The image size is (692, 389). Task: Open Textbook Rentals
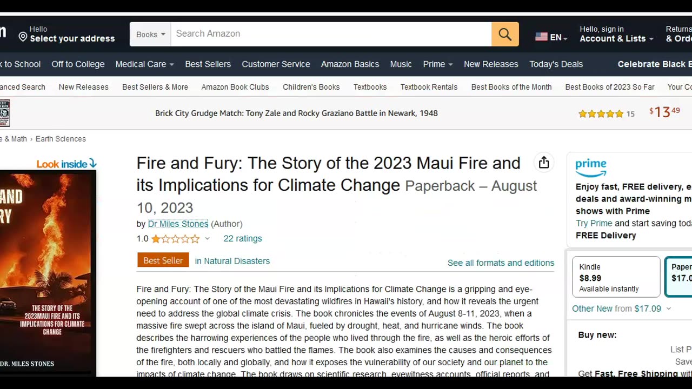coord(429,87)
